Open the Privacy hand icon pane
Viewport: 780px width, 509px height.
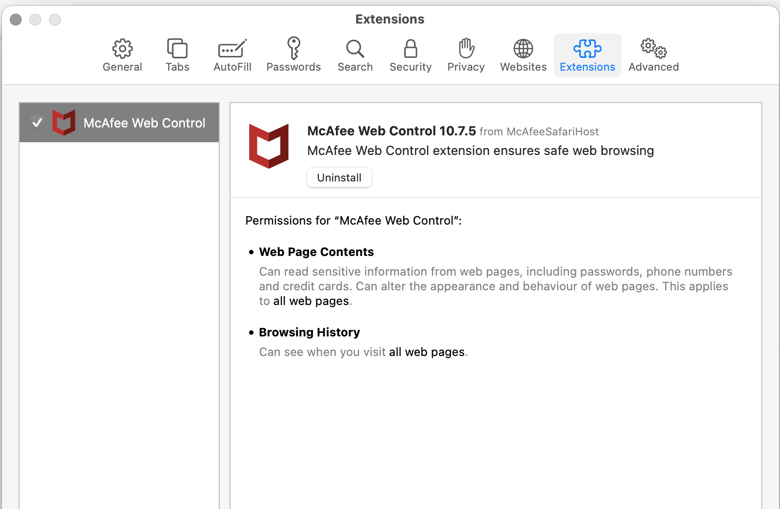tap(466, 55)
